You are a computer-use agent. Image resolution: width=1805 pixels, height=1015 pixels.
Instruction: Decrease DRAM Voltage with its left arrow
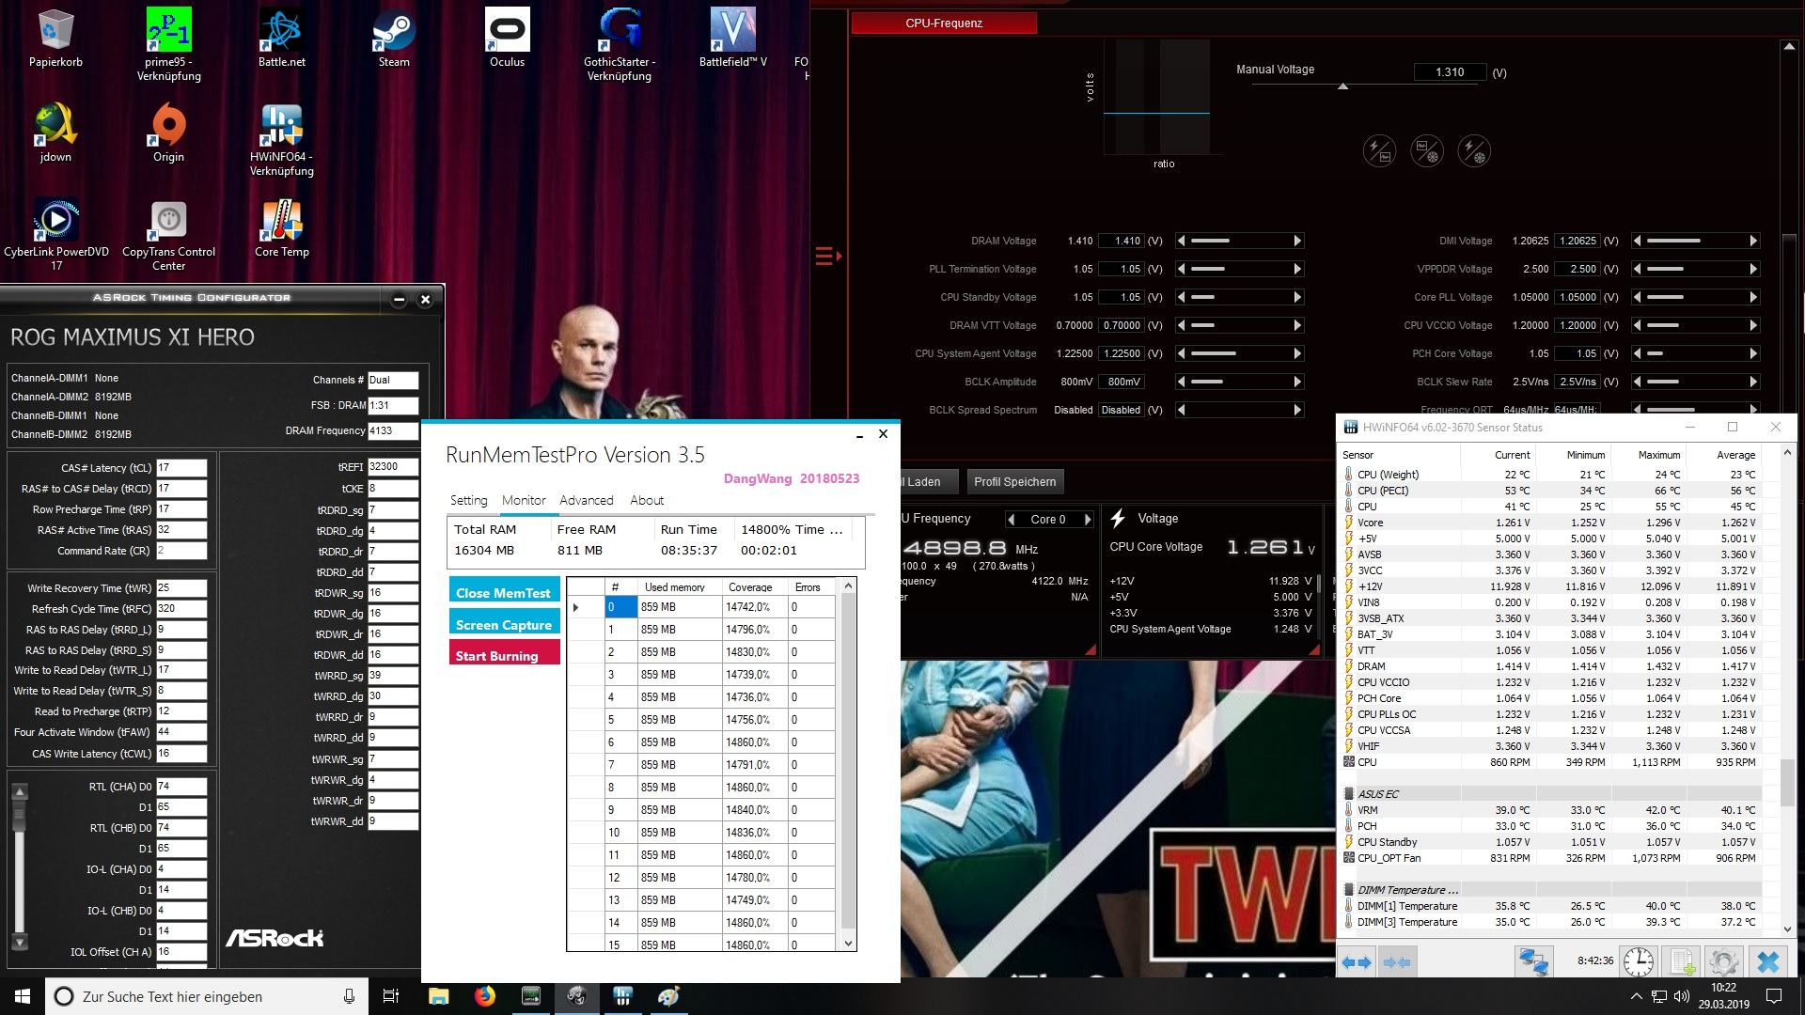tap(1182, 241)
